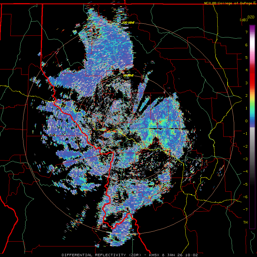Click the 0 value on color scale
Image resolution: width=257 pixels, height=257 pixels.
click(246, 121)
